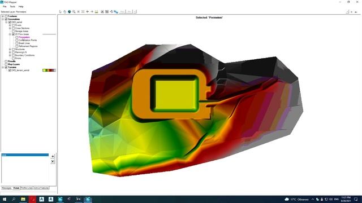362x203 pixels.
Task: Open notification center in taskbar
Action: pyautogui.click(x=356, y=199)
